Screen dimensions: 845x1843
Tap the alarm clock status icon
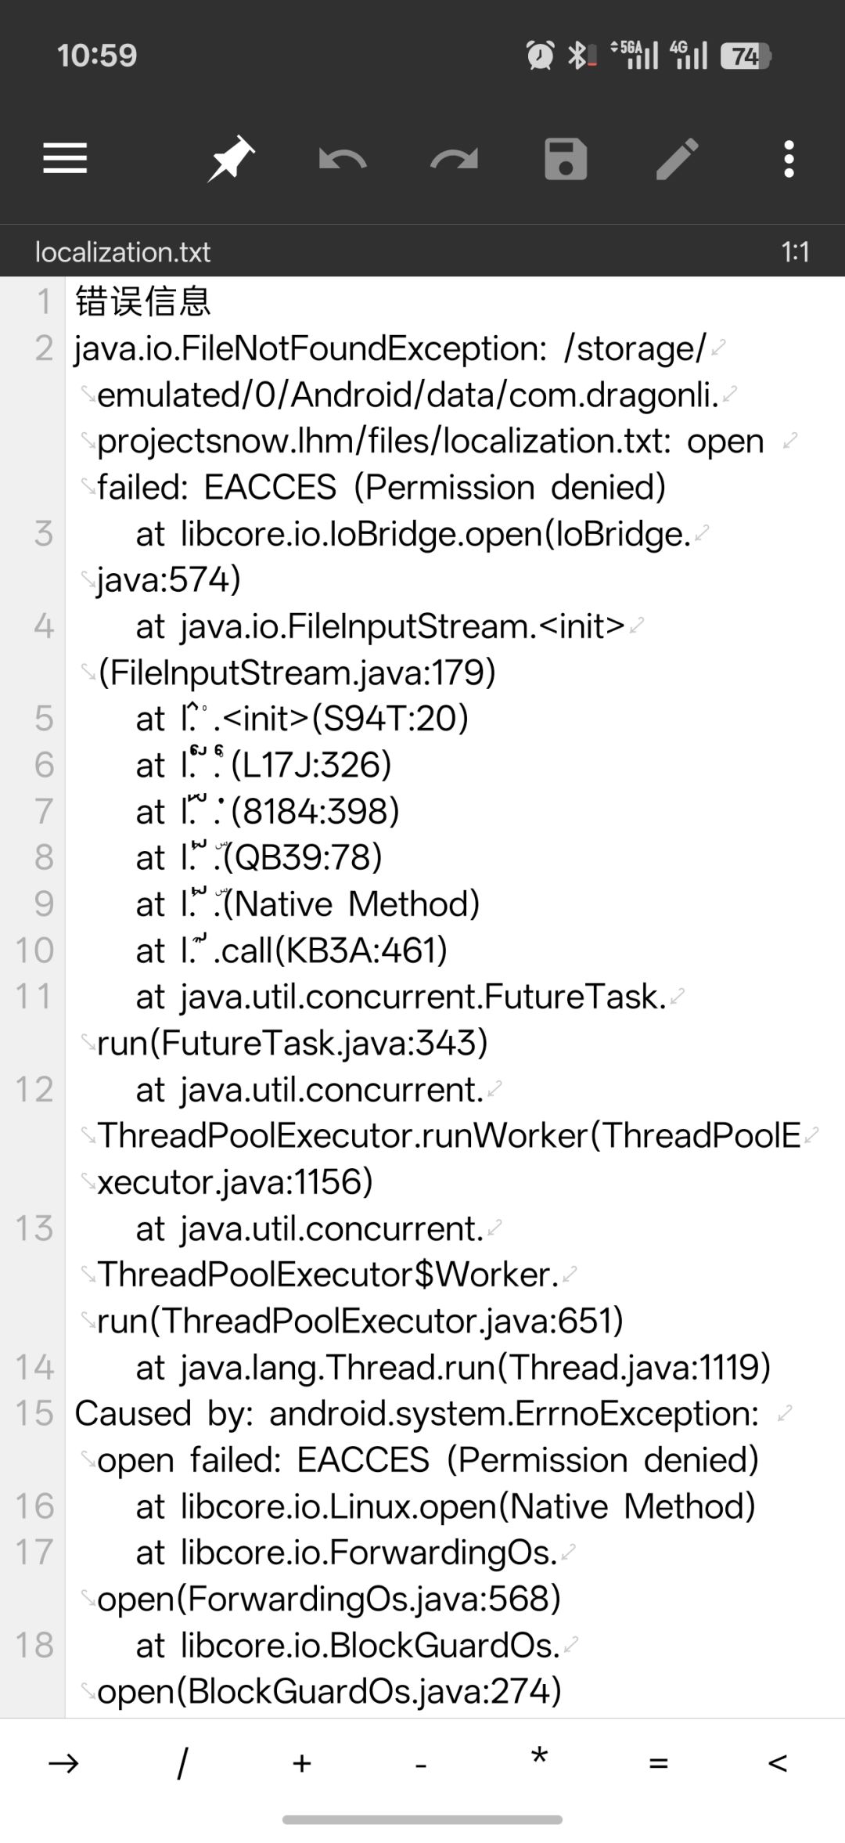point(540,56)
